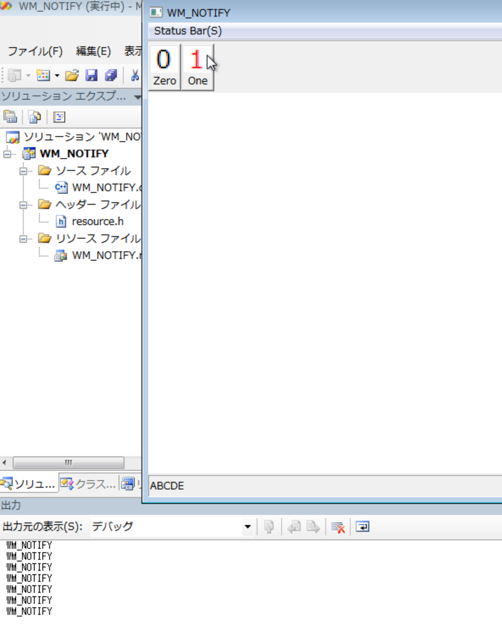This screenshot has width=502, height=627.
Task: Select the ヘッダー ファイル folder
Action: pos(98,204)
